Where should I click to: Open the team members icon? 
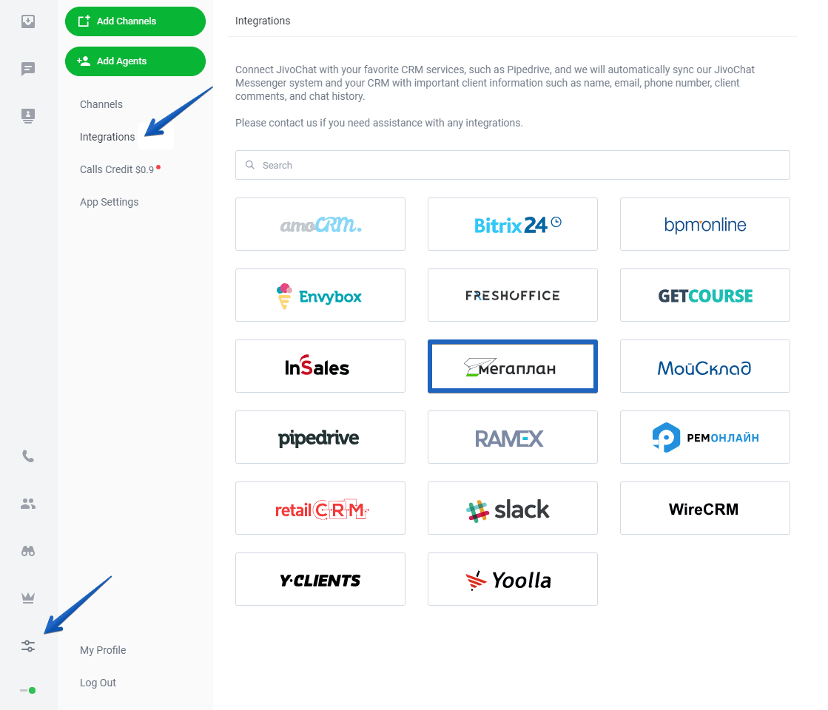(28, 504)
